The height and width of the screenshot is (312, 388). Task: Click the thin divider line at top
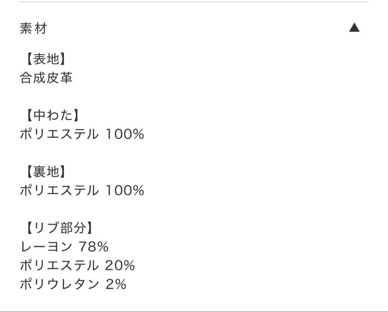(194, 3)
